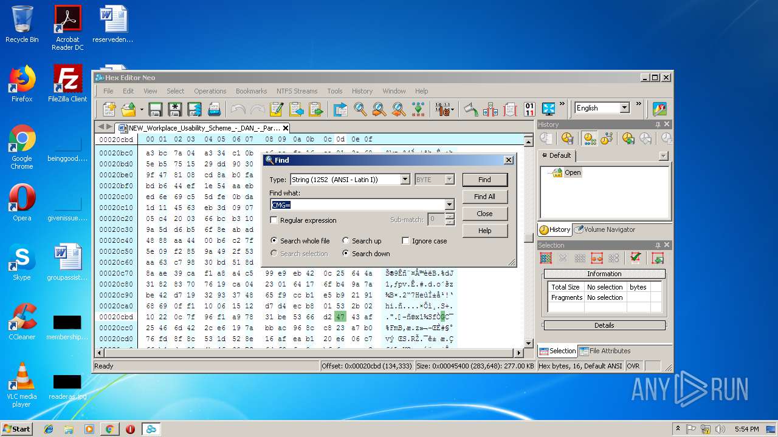Click the Save toolbar icon
This screenshot has height=437, width=778.
pyautogui.click(x=156, y=109)
